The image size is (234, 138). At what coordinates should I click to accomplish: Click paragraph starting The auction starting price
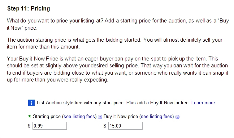[114, 43]
